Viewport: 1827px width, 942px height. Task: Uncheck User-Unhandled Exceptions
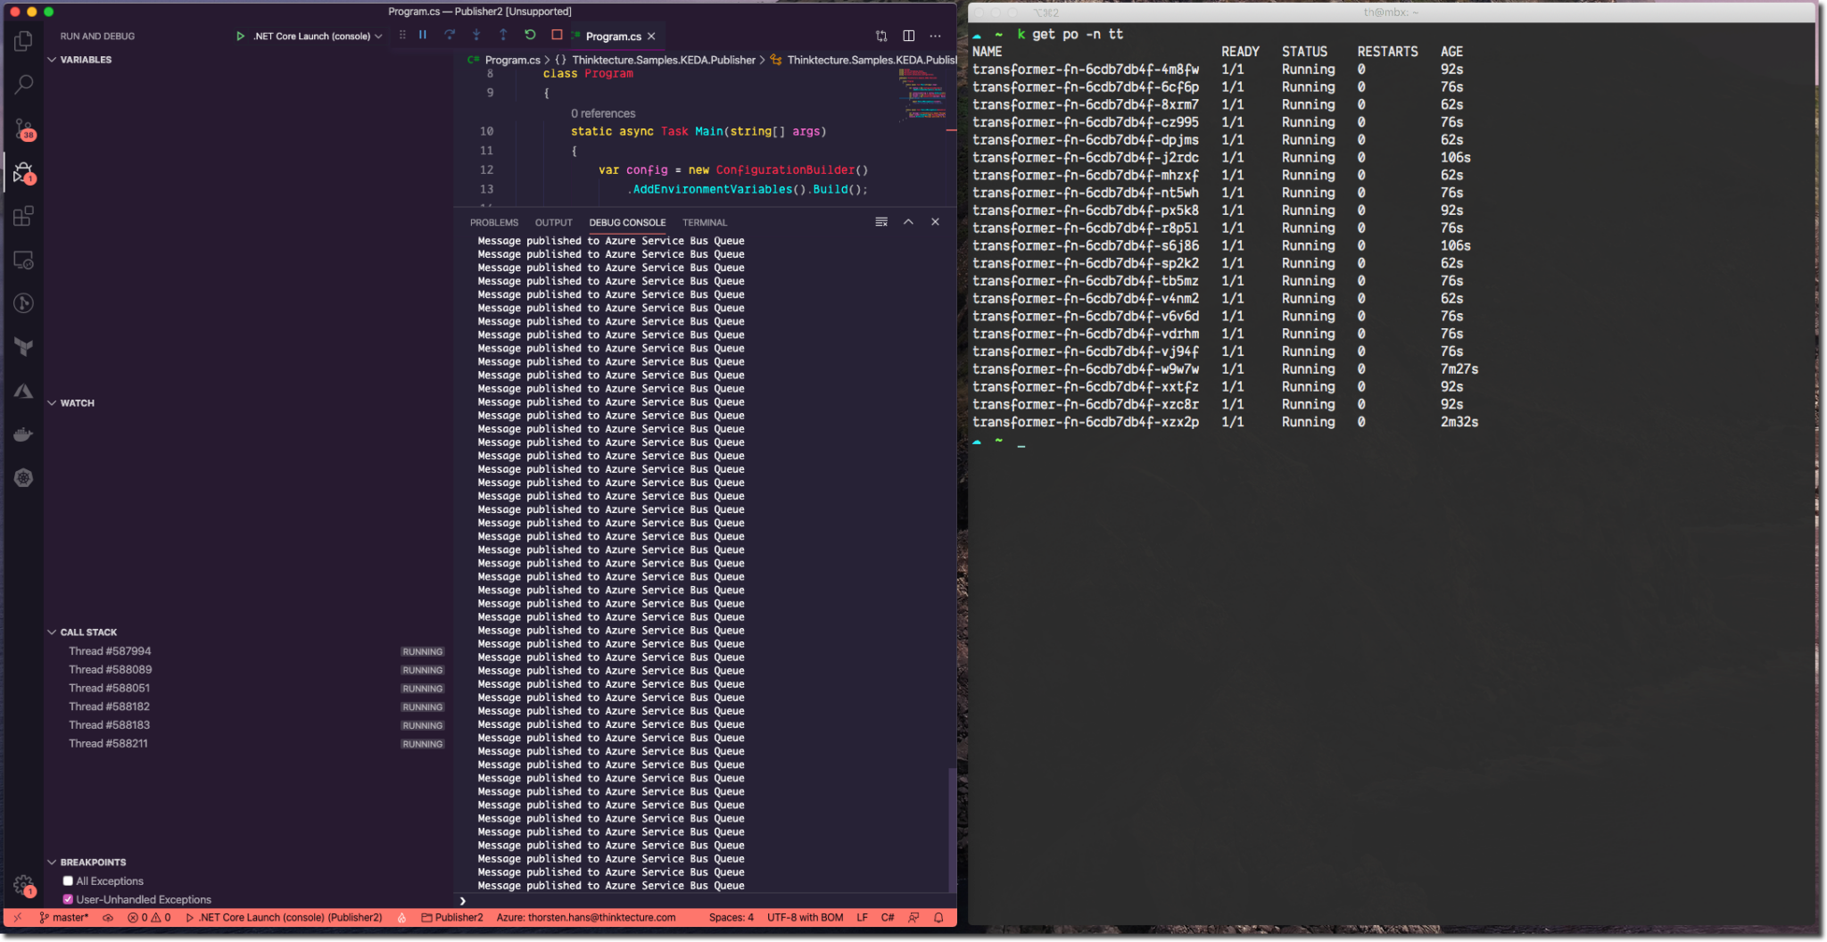point(68,899)
